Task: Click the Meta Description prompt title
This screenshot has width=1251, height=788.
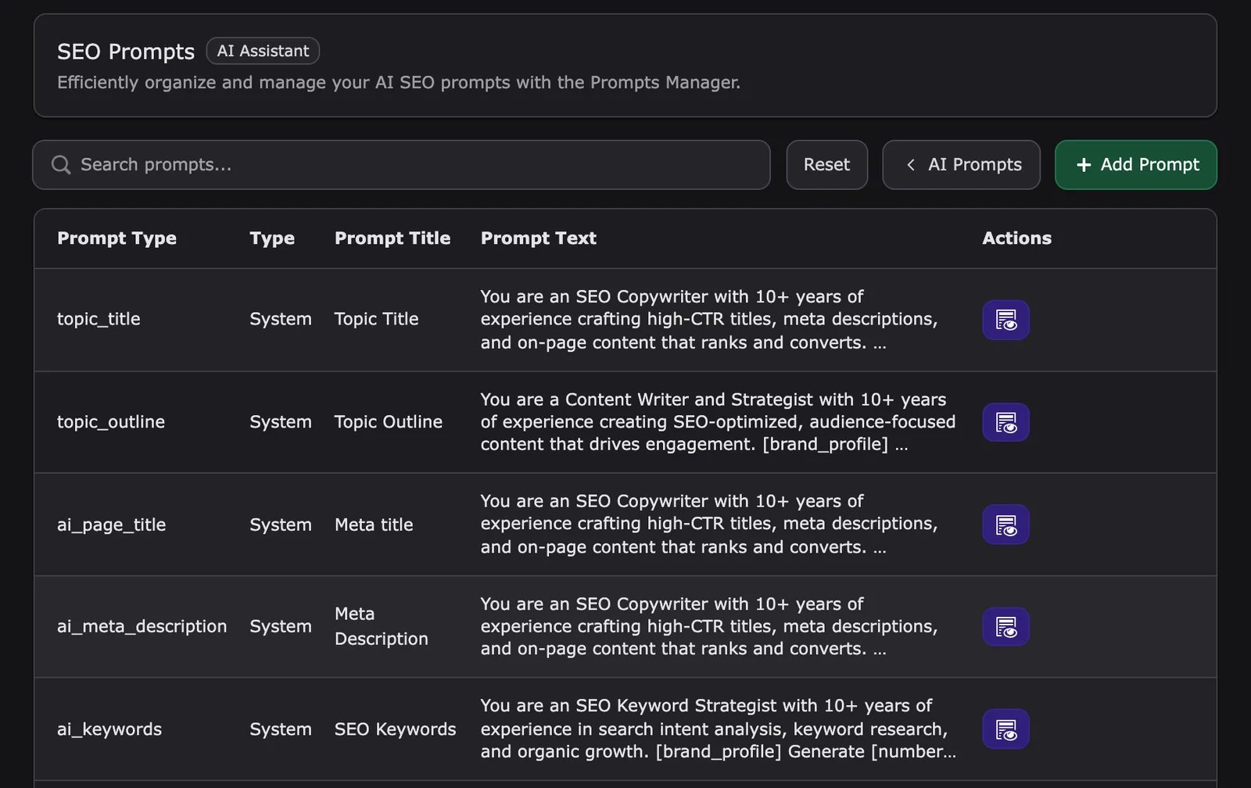Action: [381, 626]
